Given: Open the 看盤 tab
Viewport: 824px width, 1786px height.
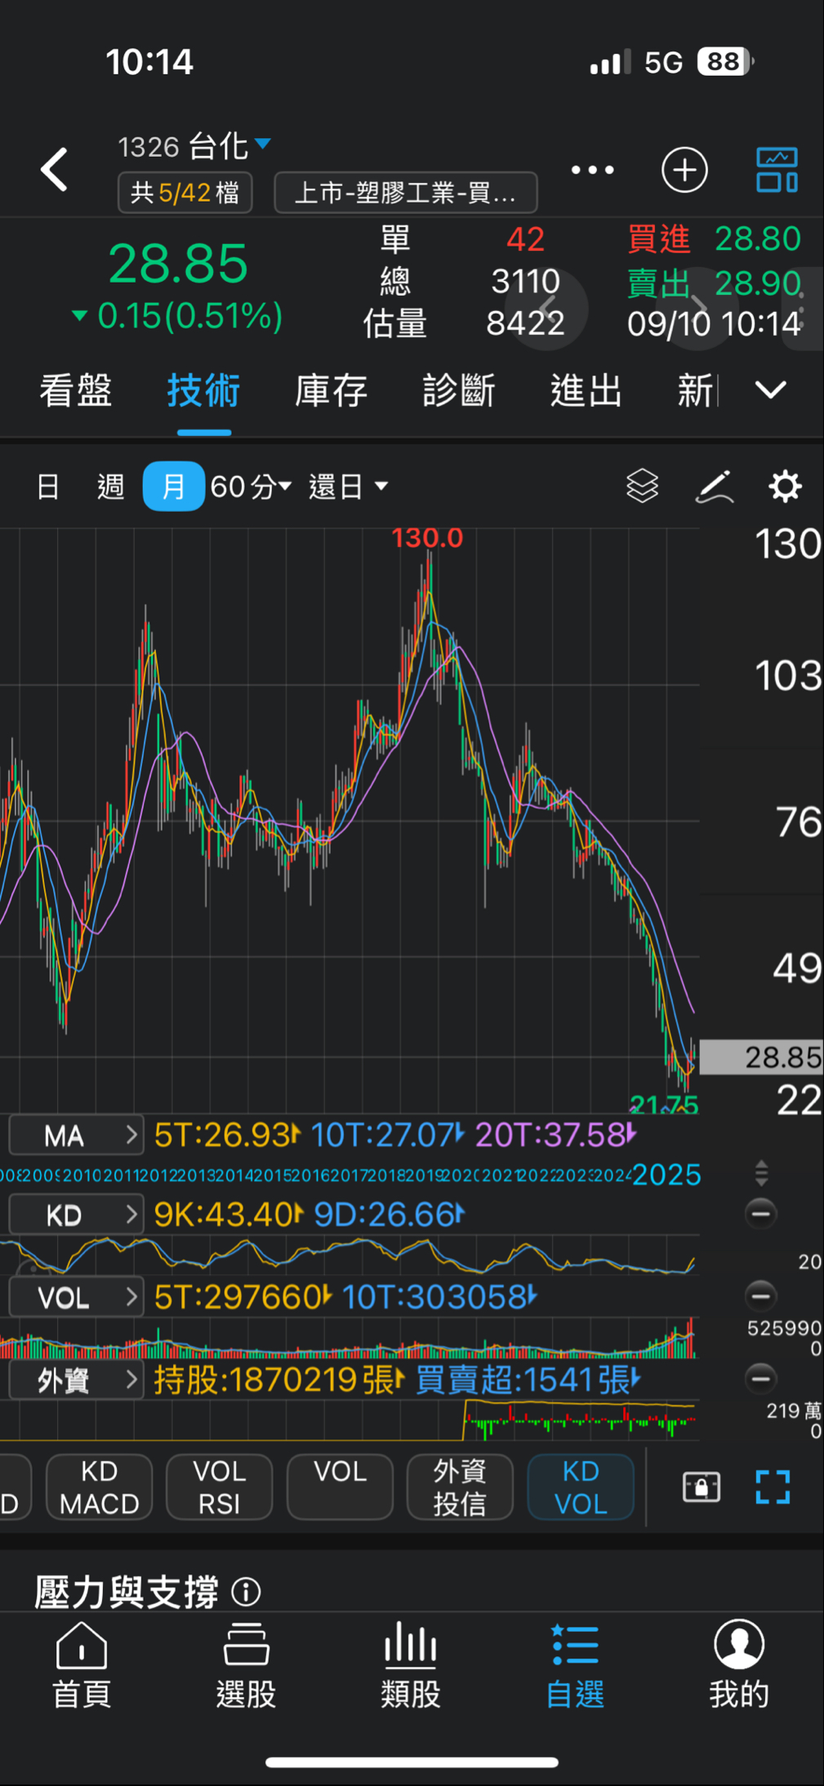Looking at the screenshot, I should (76, 390).
